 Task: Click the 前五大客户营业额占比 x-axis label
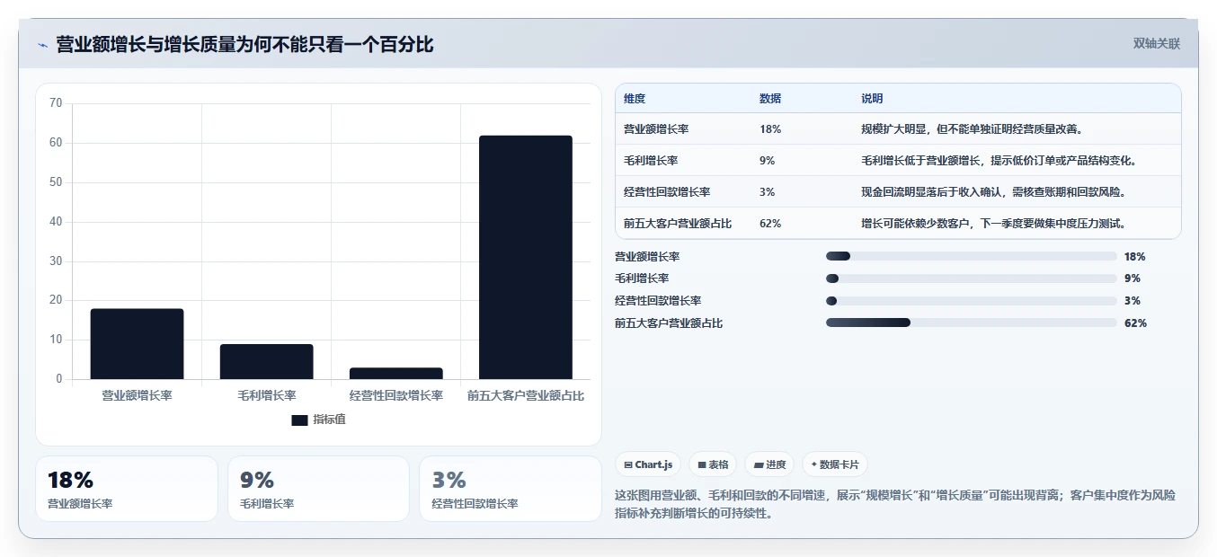[526, 395]
